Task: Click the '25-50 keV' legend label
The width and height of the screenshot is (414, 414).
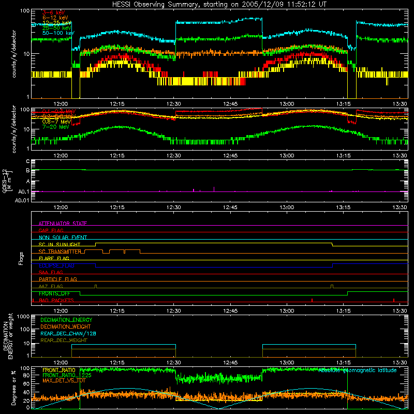Action: click(56, 28)
